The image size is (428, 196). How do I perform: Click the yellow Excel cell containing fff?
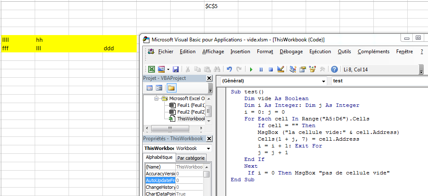click(x=18, y=49)
